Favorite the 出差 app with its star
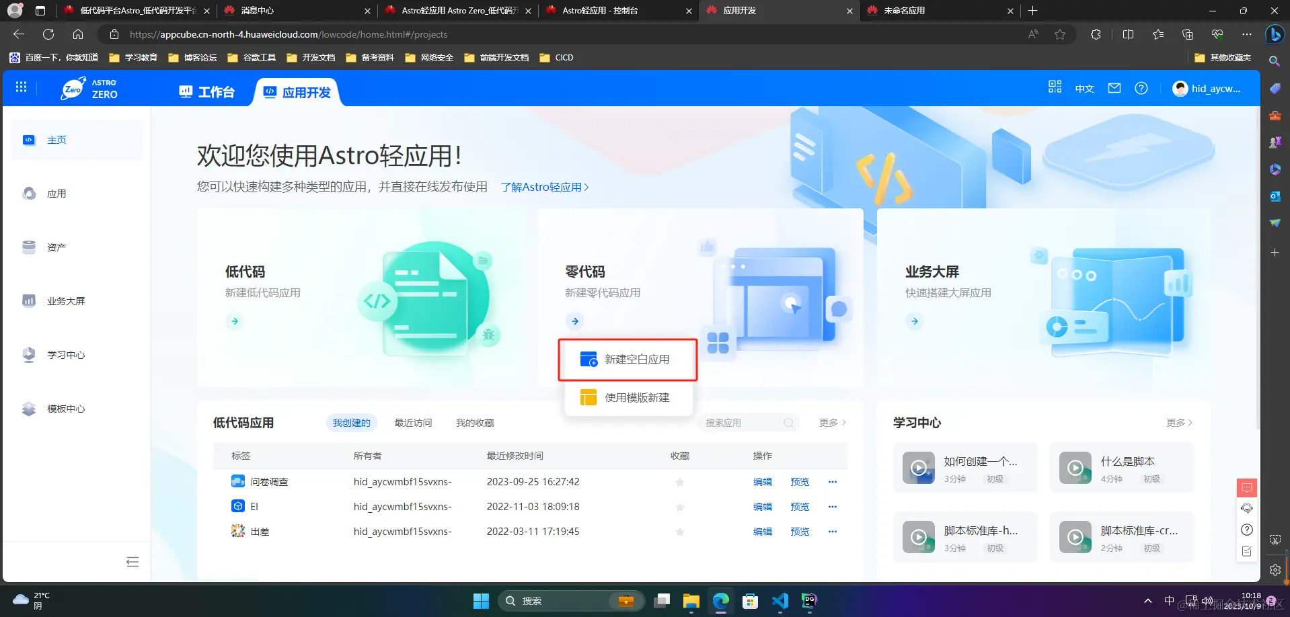This screenshot has width=1290, height=617. point(680,532)
